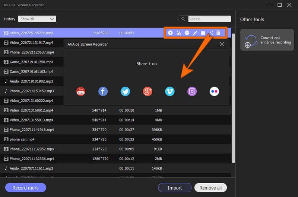
Task: Select Phone_220711132336.mp4 row
Action: (x=115, y=158)
